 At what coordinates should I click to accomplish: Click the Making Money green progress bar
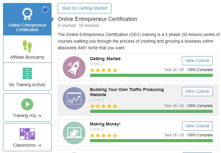151,141
